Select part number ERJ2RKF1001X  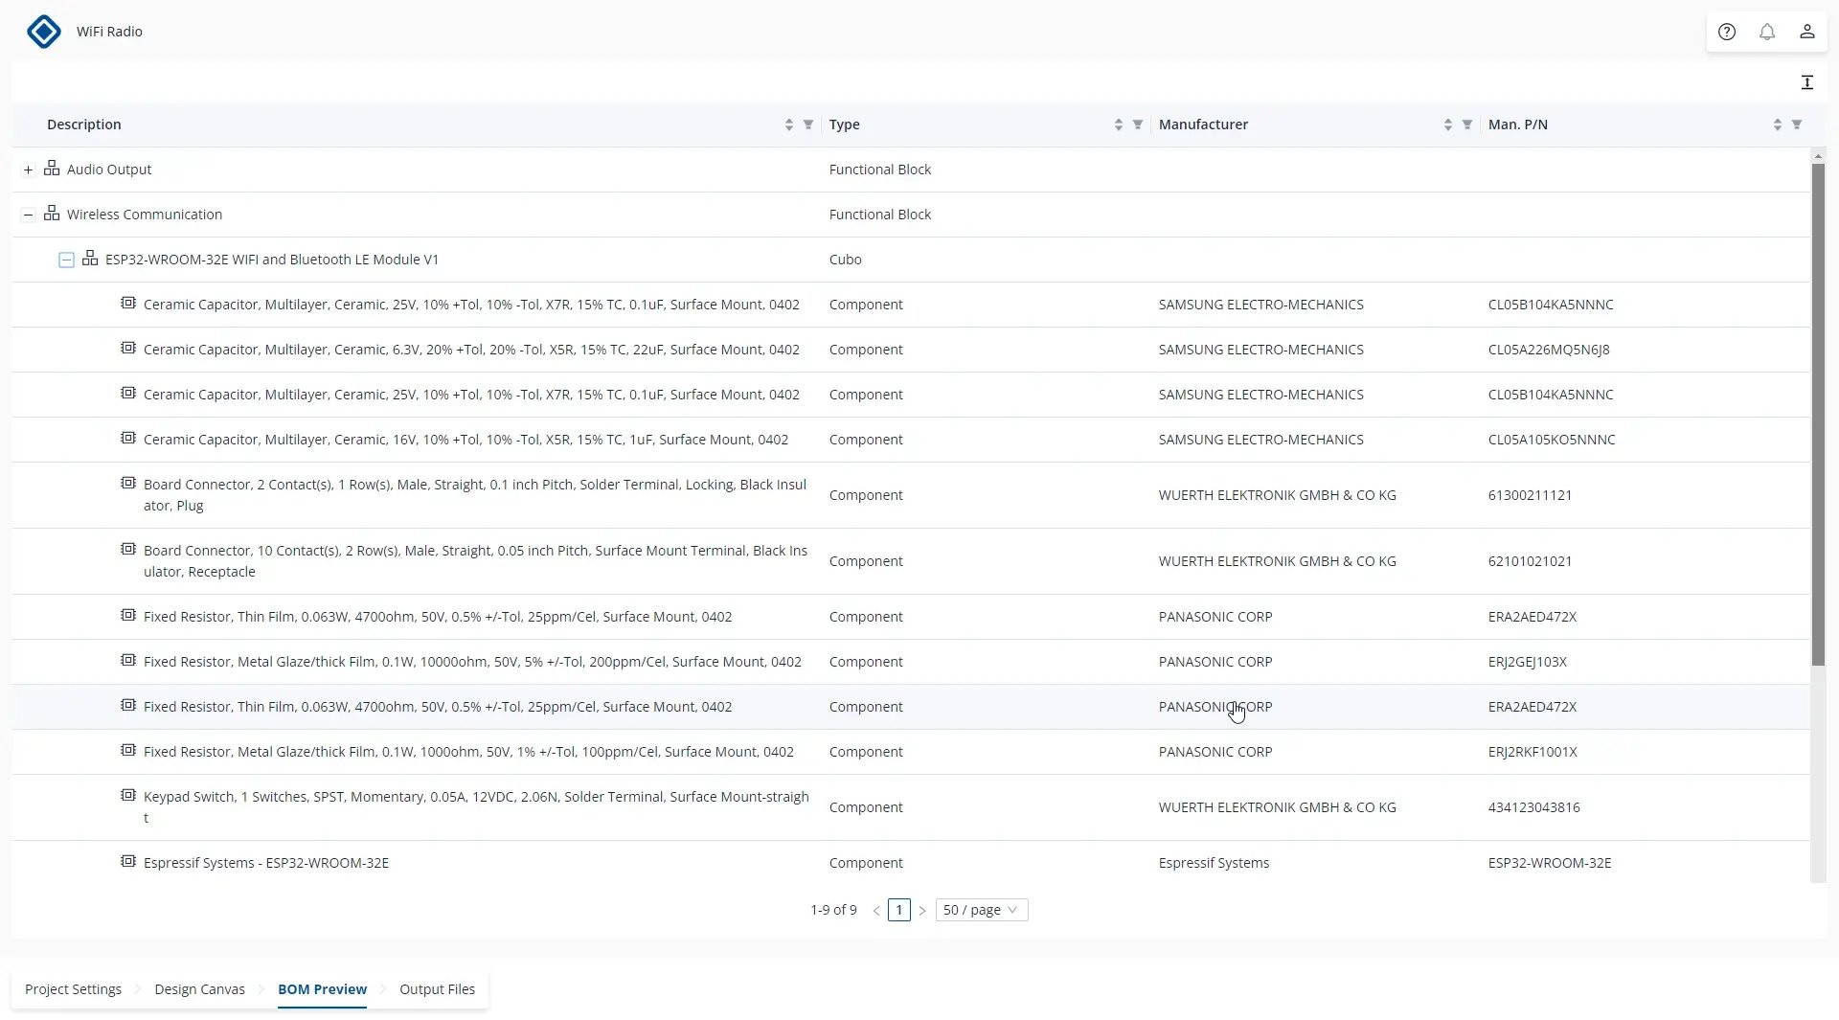pyautogui.click(x=1532, y=752)
